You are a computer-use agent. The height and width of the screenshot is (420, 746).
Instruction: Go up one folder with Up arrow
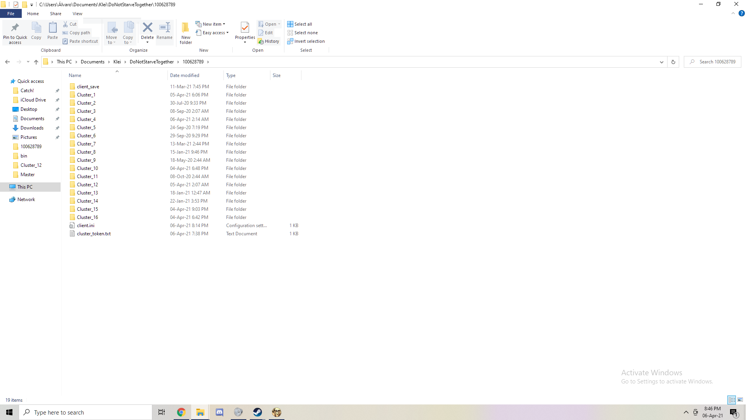(36, 62)
